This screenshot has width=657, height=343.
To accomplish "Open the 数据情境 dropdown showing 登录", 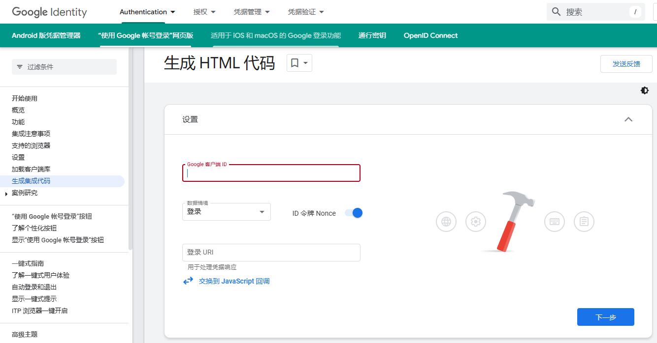I will tap(227, 212).
